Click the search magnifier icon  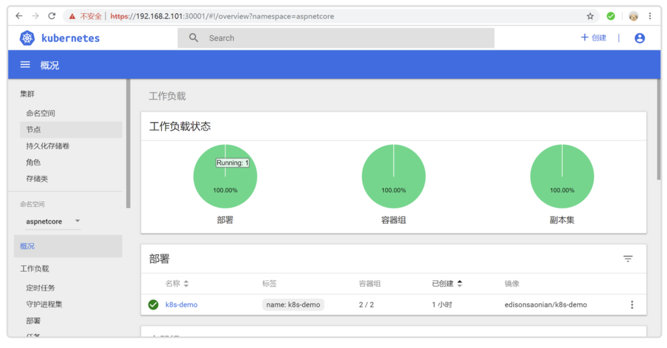pos(193,38)
